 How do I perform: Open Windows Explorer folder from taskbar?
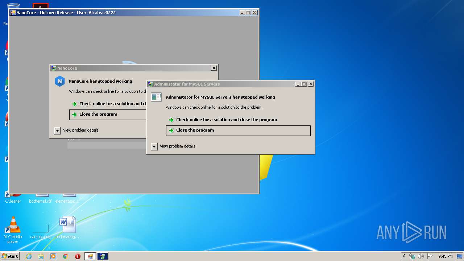41,256
